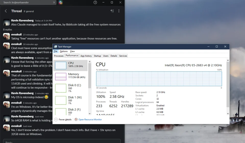Click the Intel Xeon CPU E5-2683 model text
The height and width of the screenshot is (143, 245).
point(193,65)
